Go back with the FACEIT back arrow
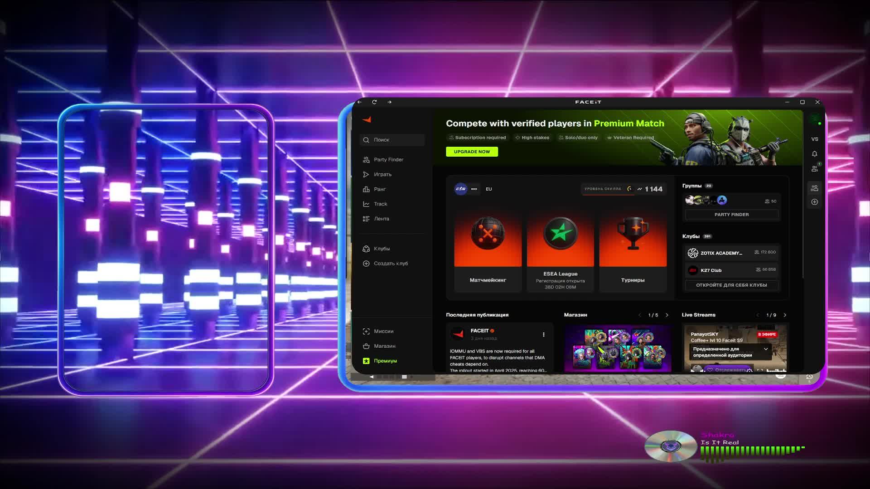870x489 pixels. point(360,102)
